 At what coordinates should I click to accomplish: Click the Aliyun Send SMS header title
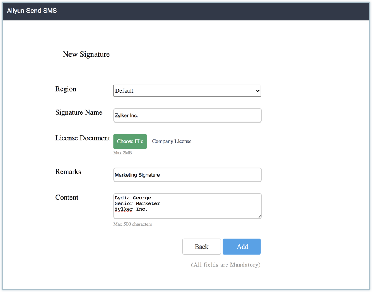pyautogui.click(x=32, y=11)
